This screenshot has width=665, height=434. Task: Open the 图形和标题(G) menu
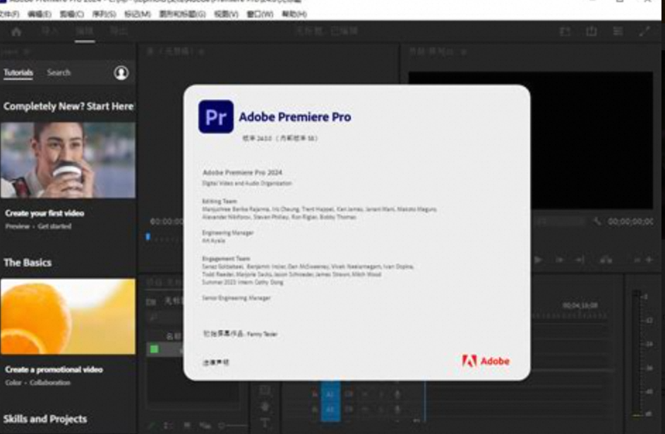point(182,14)
